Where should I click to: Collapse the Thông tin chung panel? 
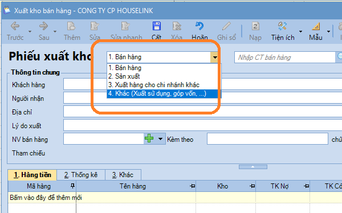pyautogui.click(x=253, y=167)
